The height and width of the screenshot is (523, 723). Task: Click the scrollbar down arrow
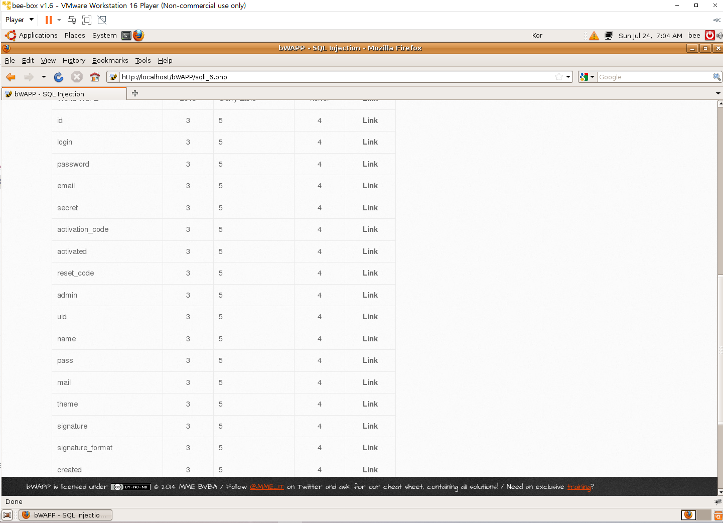click(x=720, y=492)
